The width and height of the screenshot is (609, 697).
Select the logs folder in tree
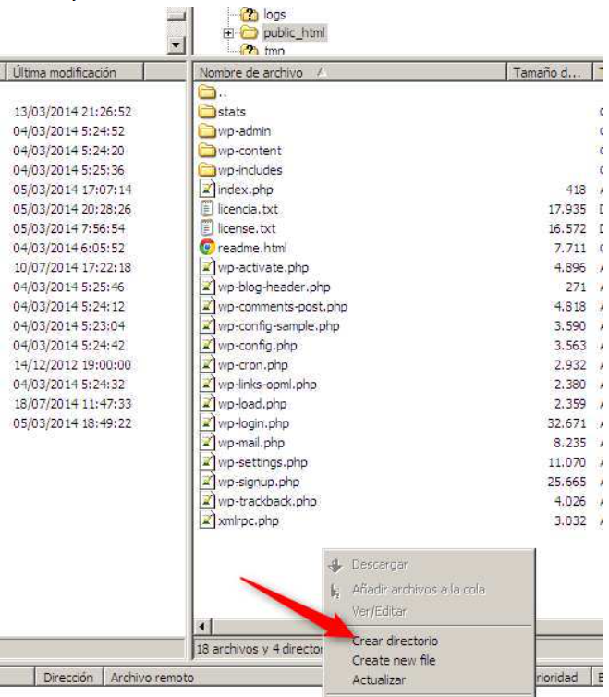274,15
